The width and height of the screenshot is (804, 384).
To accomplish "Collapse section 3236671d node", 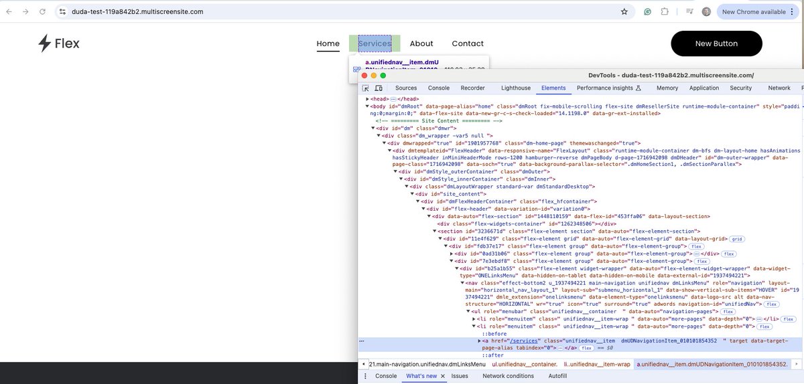I will pyautogui.click(x=434, y=231).
